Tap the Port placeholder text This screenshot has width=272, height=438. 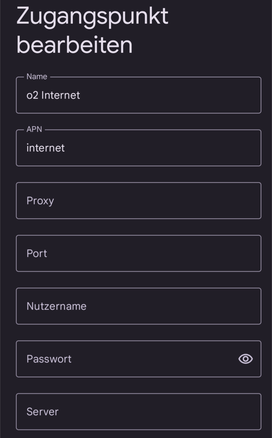pyautogui.click(x=37, y=253)
